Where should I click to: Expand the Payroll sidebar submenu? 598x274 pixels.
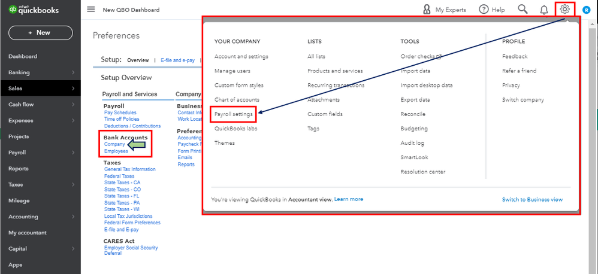(x=73, y=153)
